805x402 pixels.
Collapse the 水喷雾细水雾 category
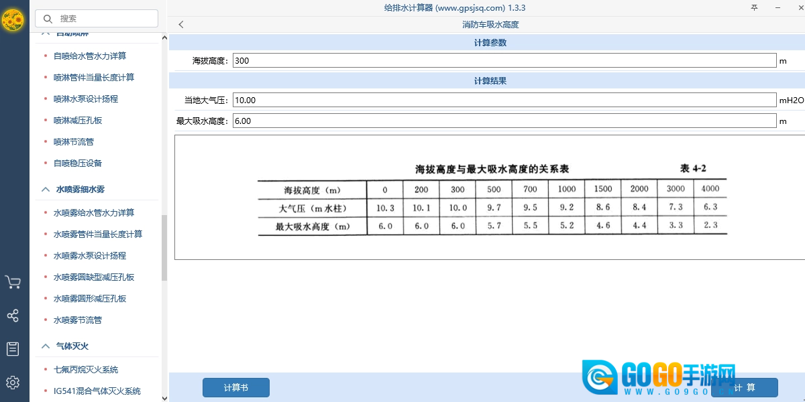click(46, 190)
